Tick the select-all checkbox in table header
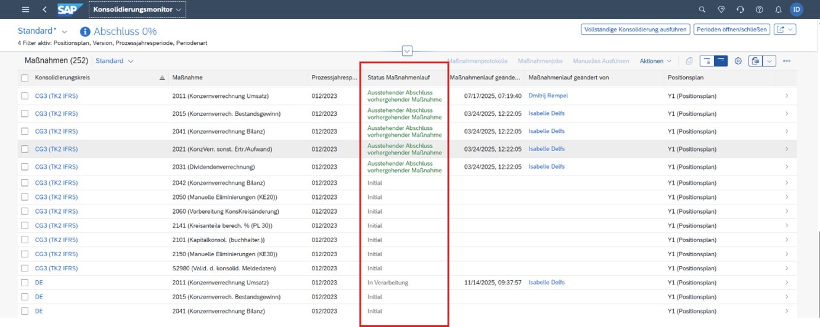 25,78
